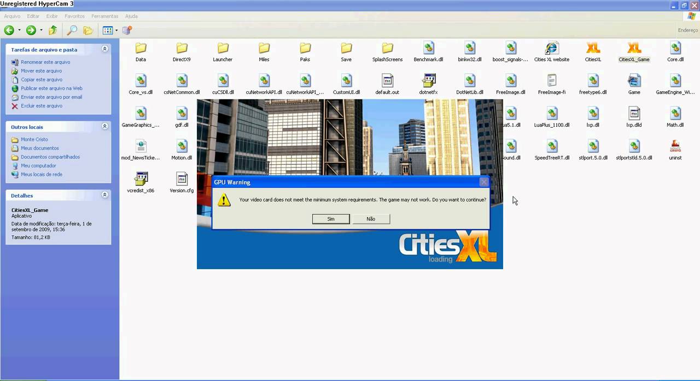The width and height of the screenshot is (700, 381).
Task: Select the FreeImage-fi text file
Action: (x=552, y=85)
